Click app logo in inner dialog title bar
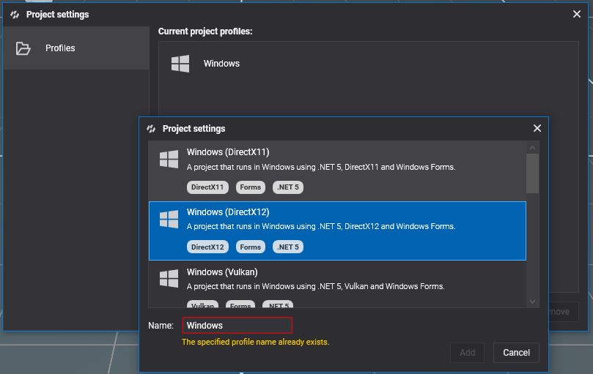 coord(151,129)
